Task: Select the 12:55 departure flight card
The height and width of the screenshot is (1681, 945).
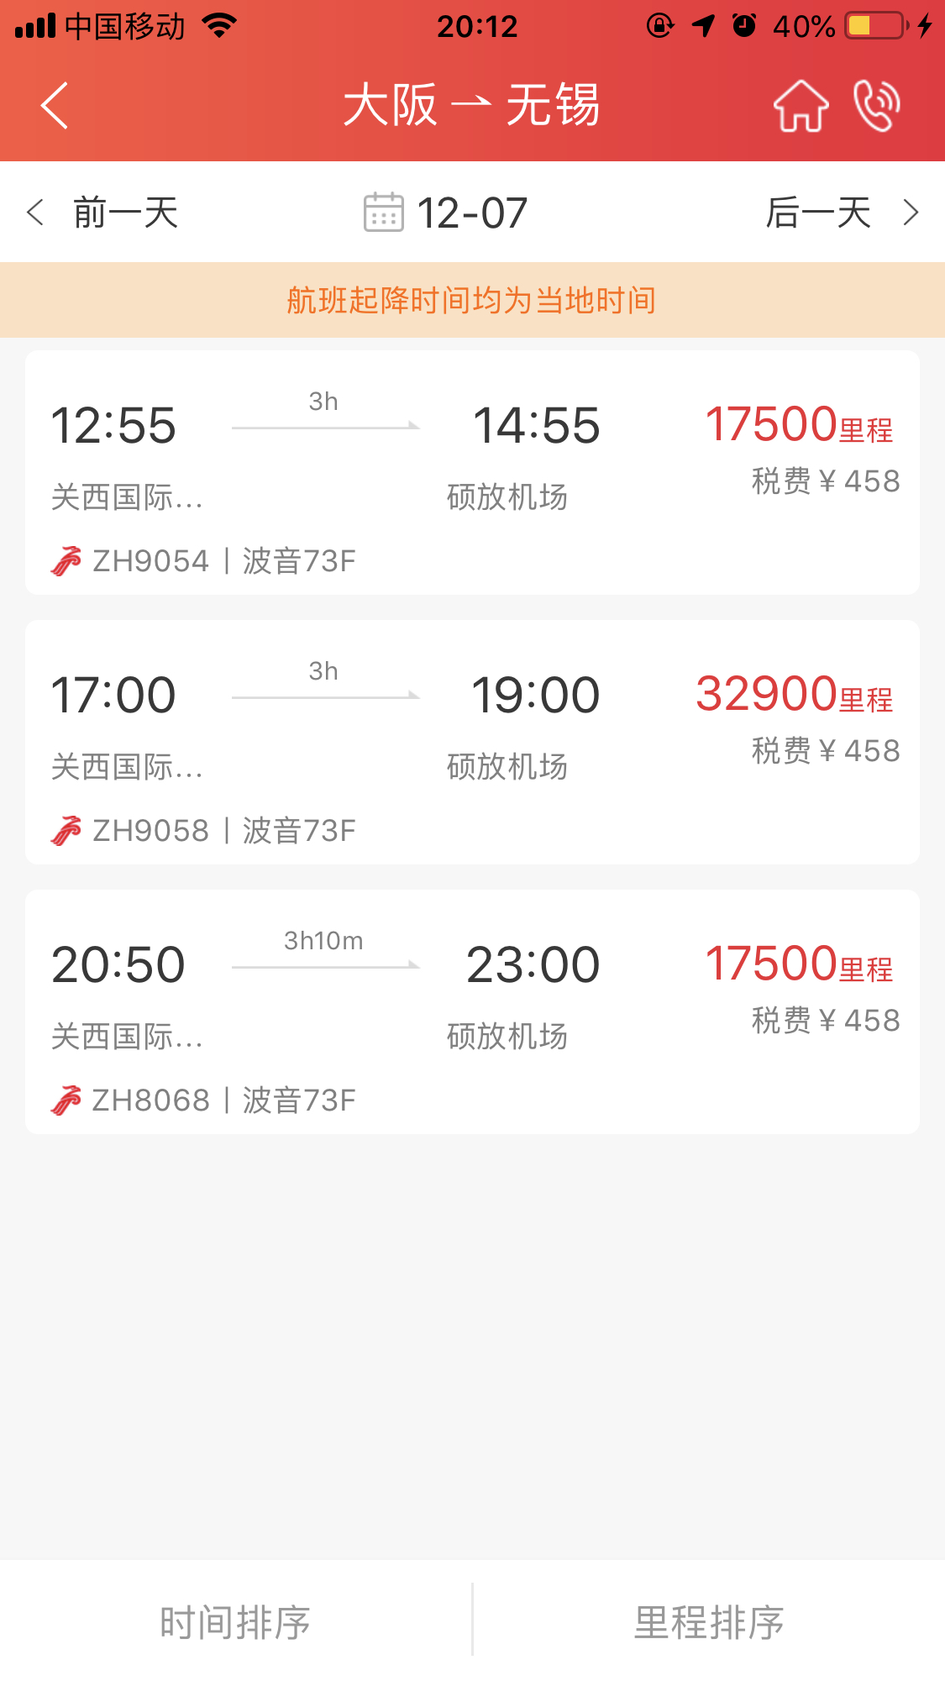Action: click(472, 473)
